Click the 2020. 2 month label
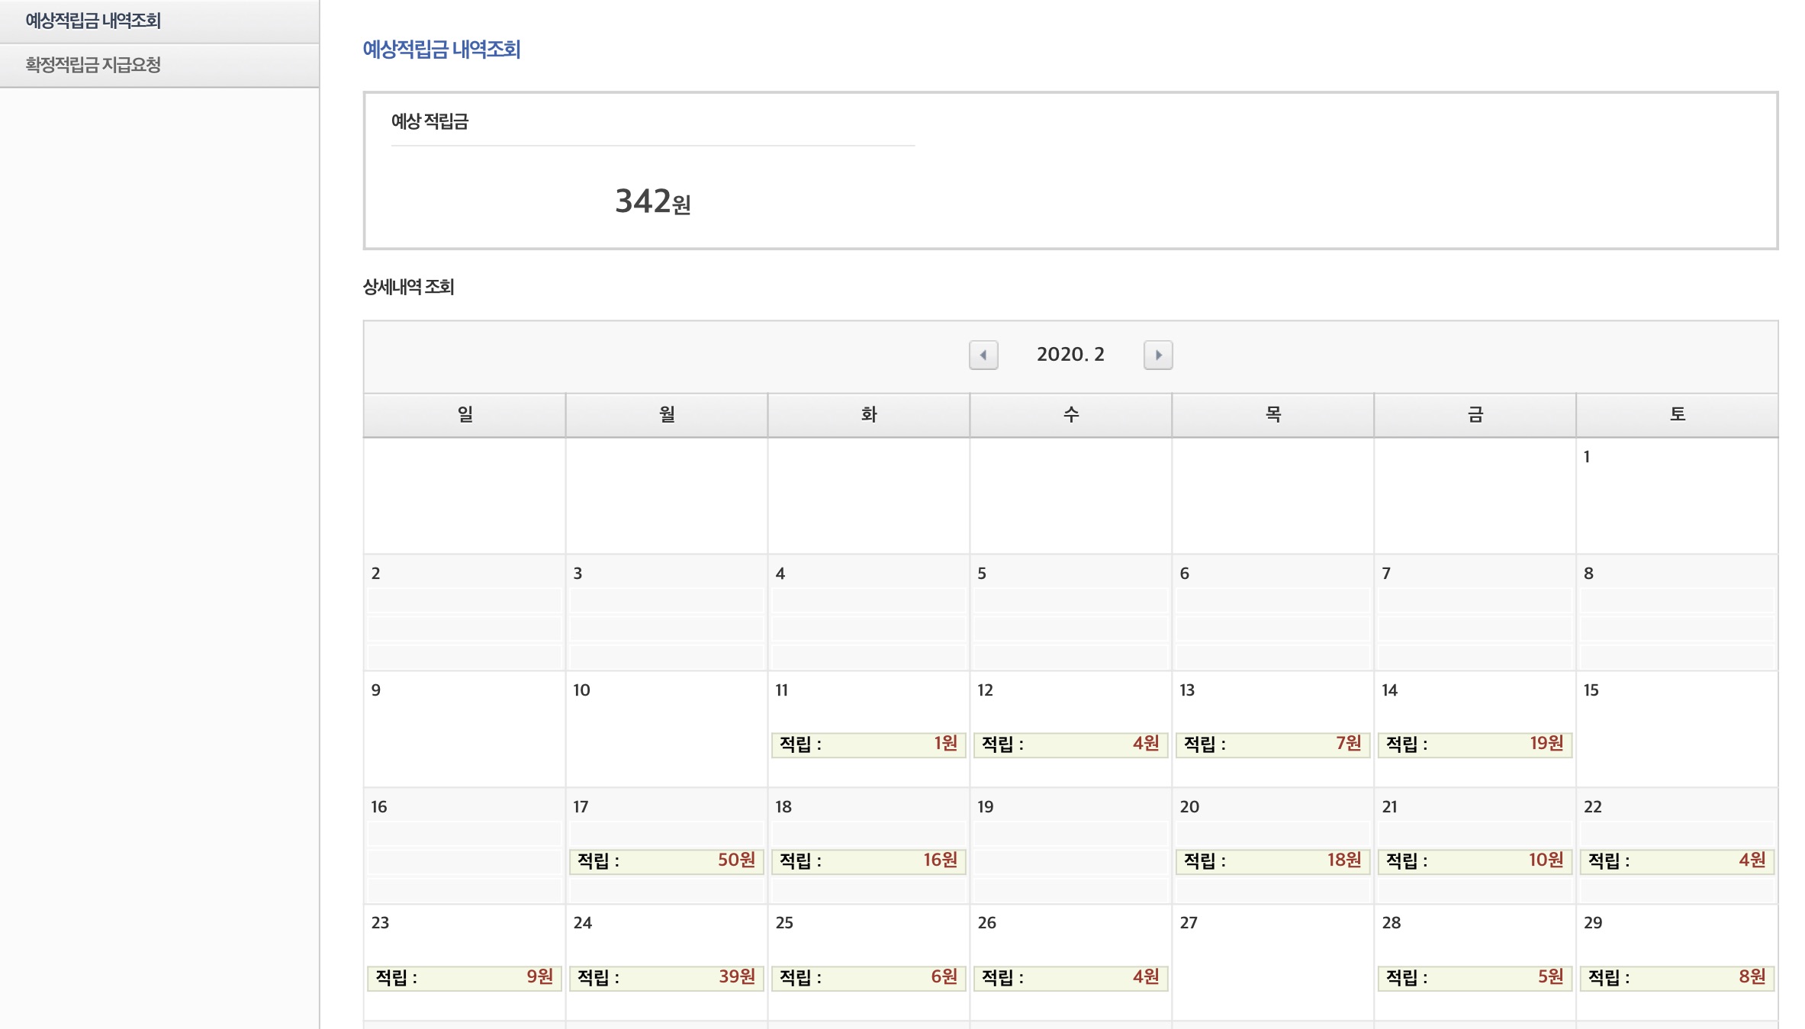This screenshot has width=1805, height=1029. [1070, 355]
